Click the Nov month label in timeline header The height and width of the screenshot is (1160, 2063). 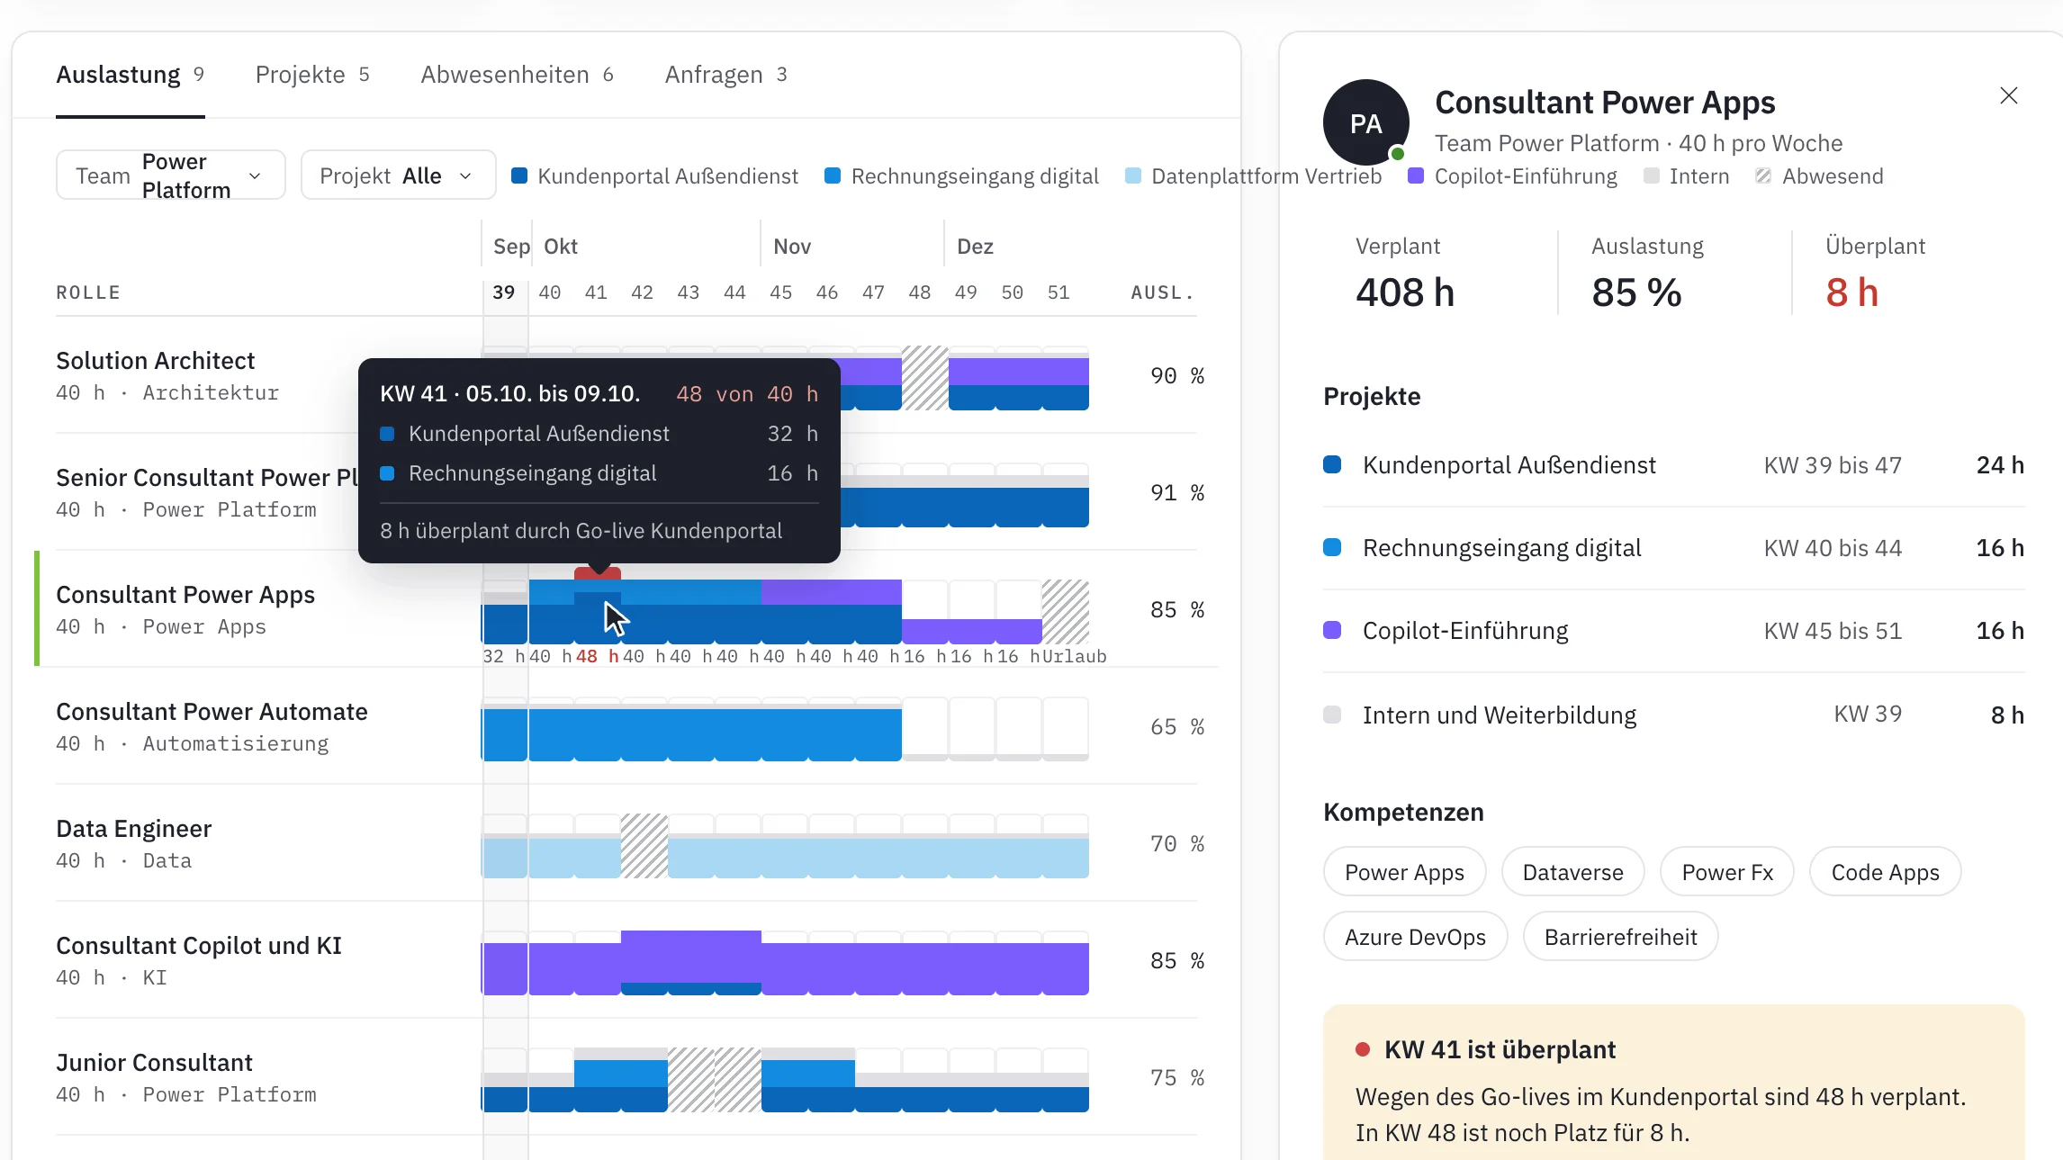pos(792,247)
